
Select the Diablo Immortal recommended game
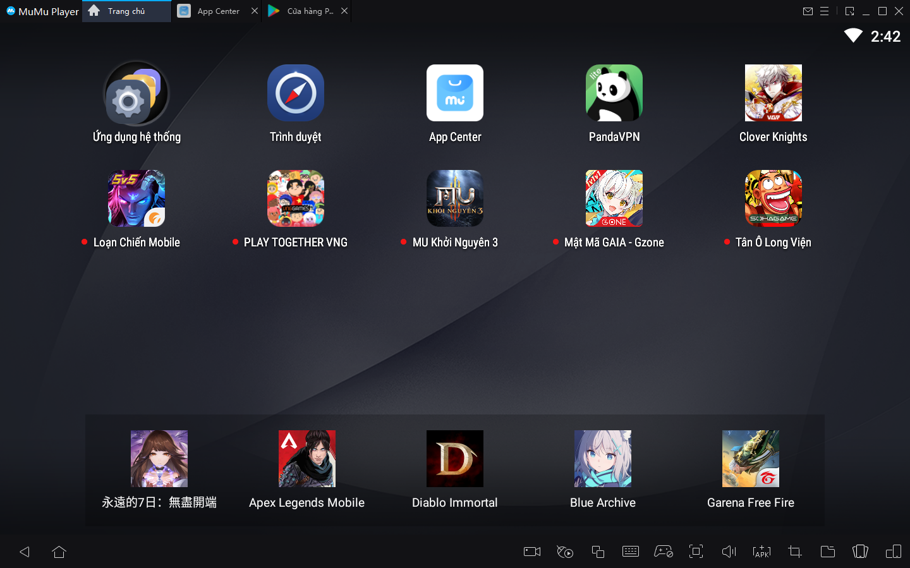click(x=454, y=459)
